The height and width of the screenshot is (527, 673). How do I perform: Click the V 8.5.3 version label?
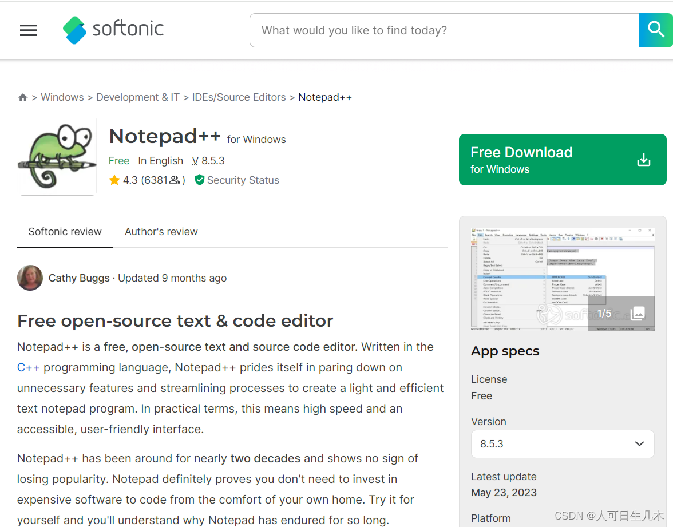point(208,161)
